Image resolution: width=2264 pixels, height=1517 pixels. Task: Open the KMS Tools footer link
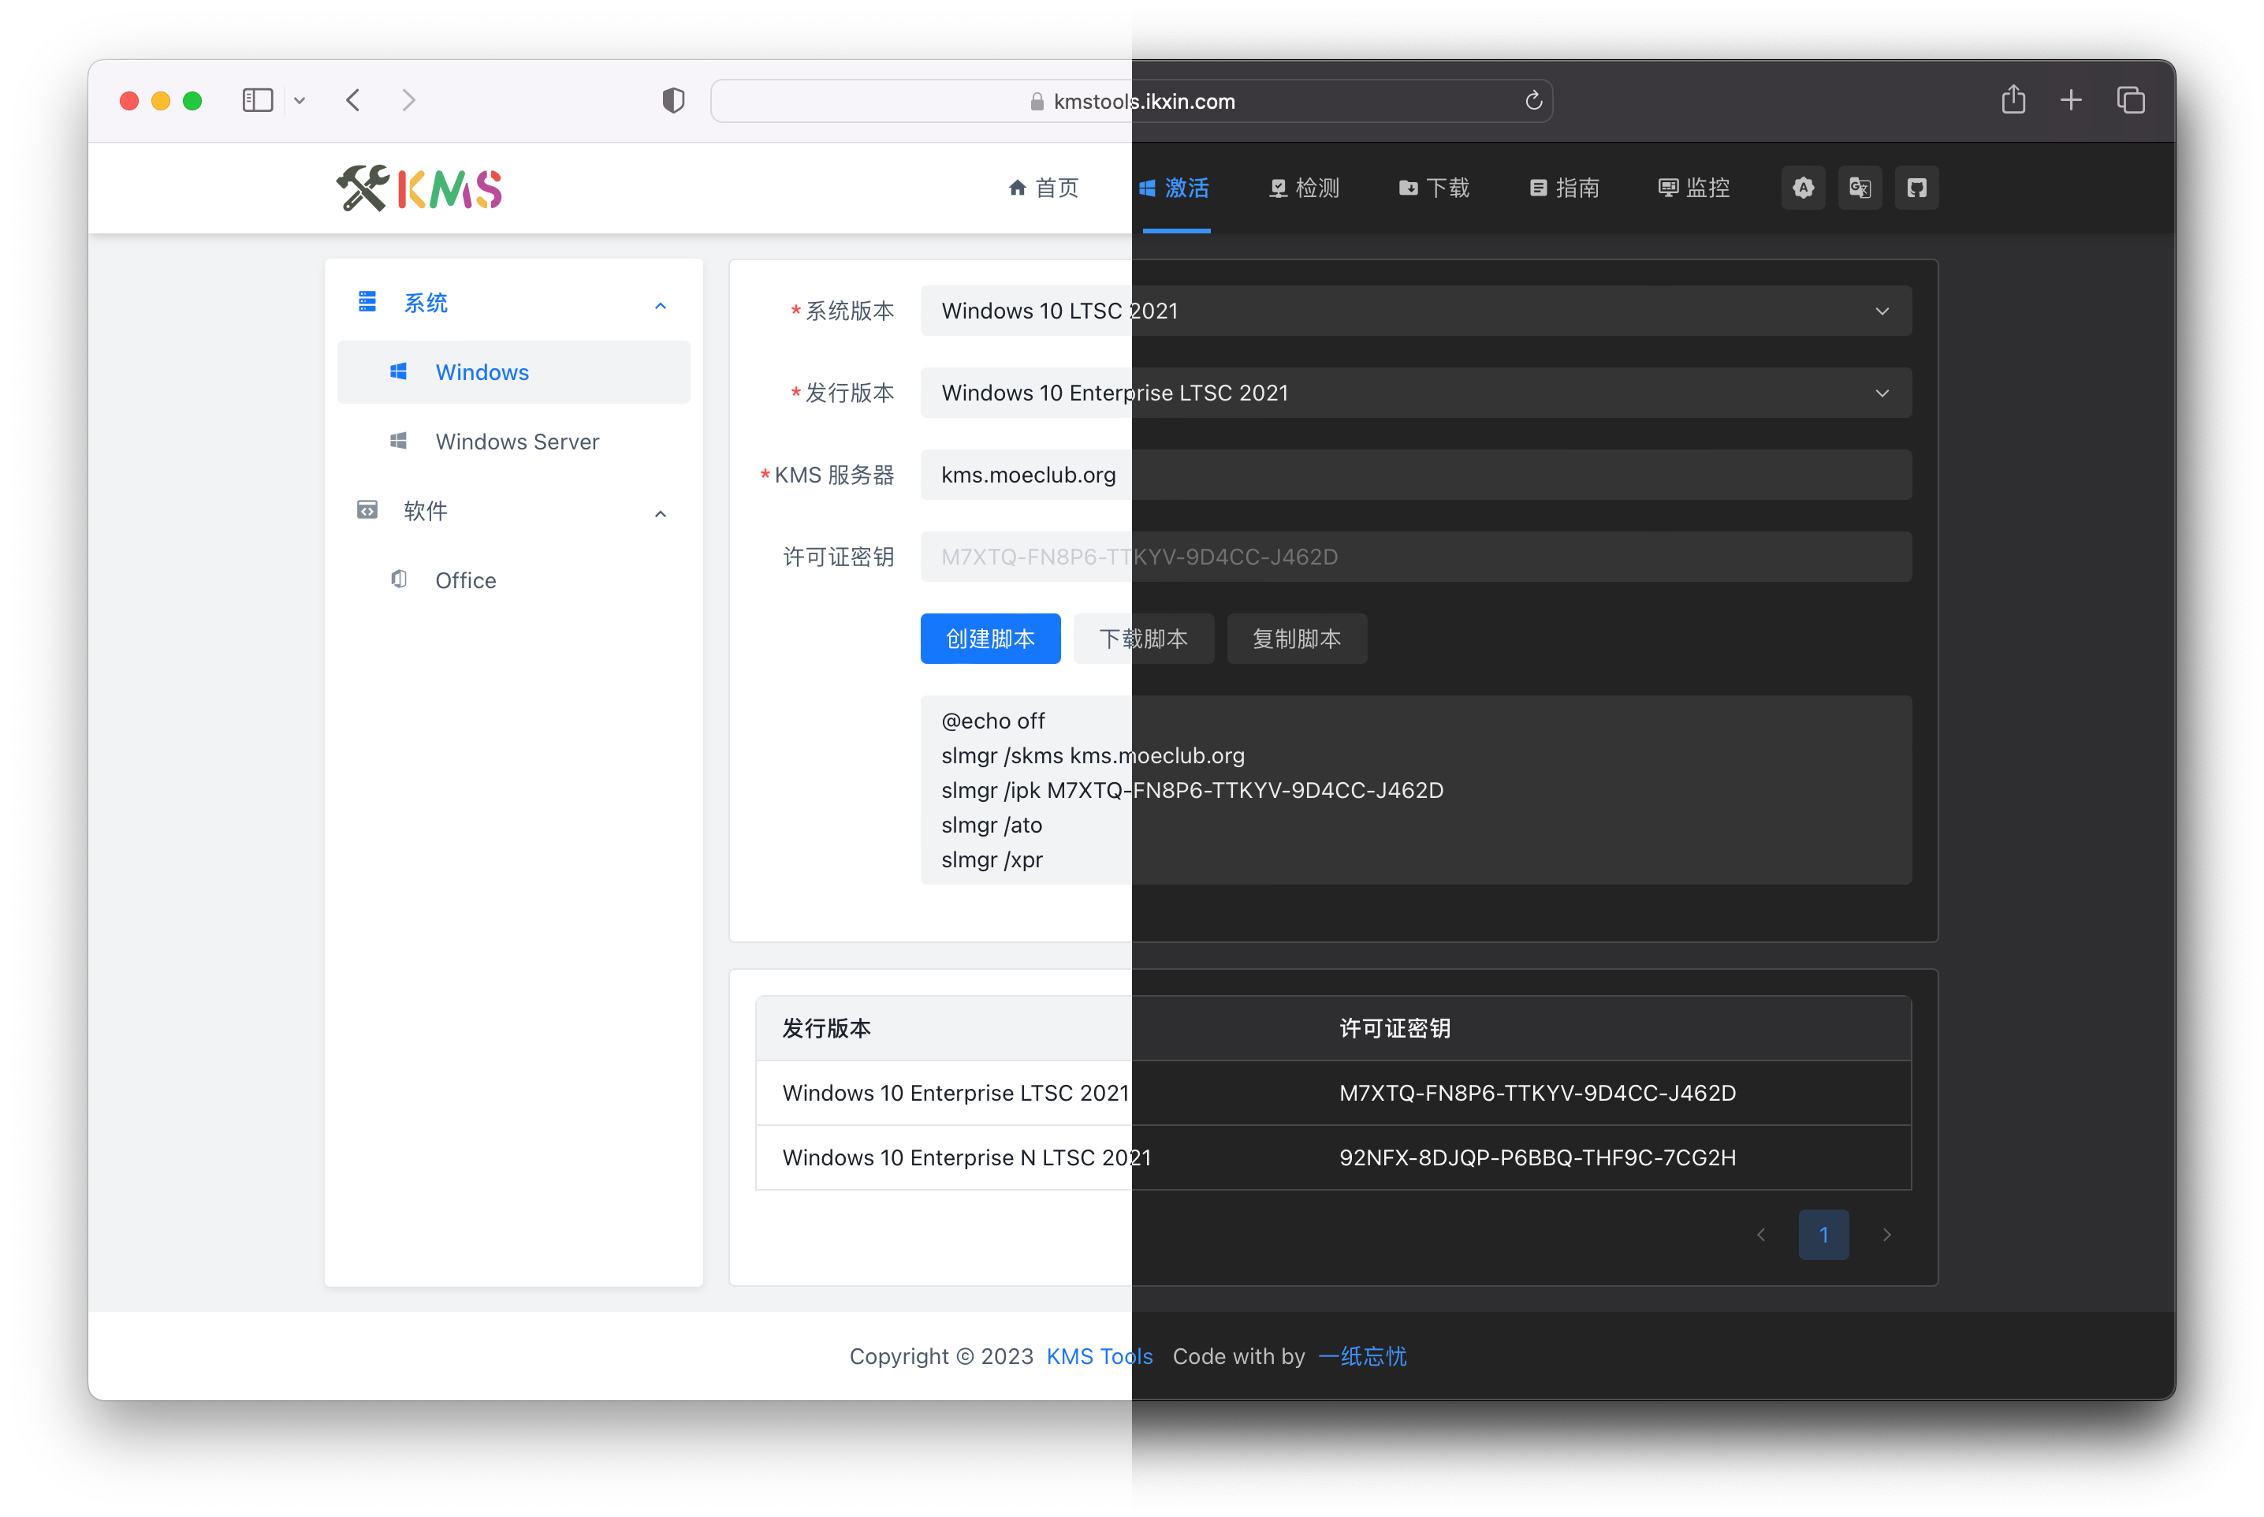tap(1099, 1356)
